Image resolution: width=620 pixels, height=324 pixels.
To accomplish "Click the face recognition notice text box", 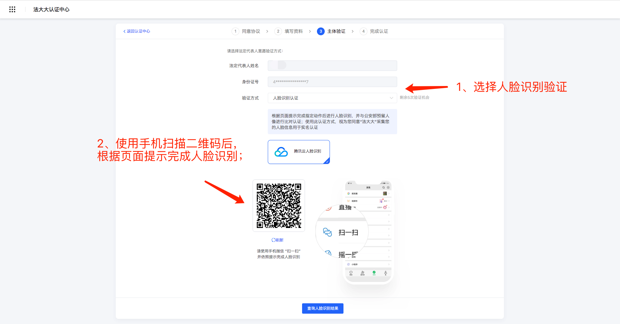I will (x=332, y=122).
